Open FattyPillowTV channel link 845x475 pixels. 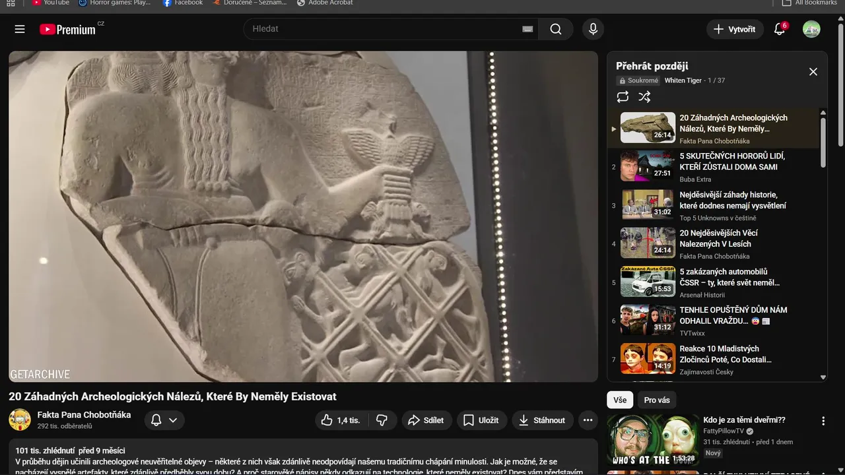[x=724, y=431]
